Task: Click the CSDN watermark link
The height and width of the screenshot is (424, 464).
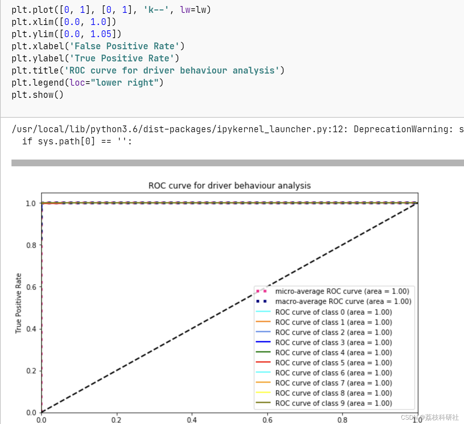Action: point(430,417)
